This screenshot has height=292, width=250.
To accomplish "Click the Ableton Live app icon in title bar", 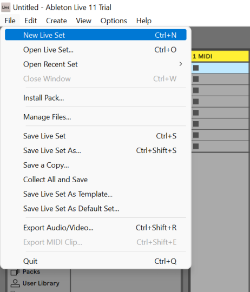I will point(5,8).
